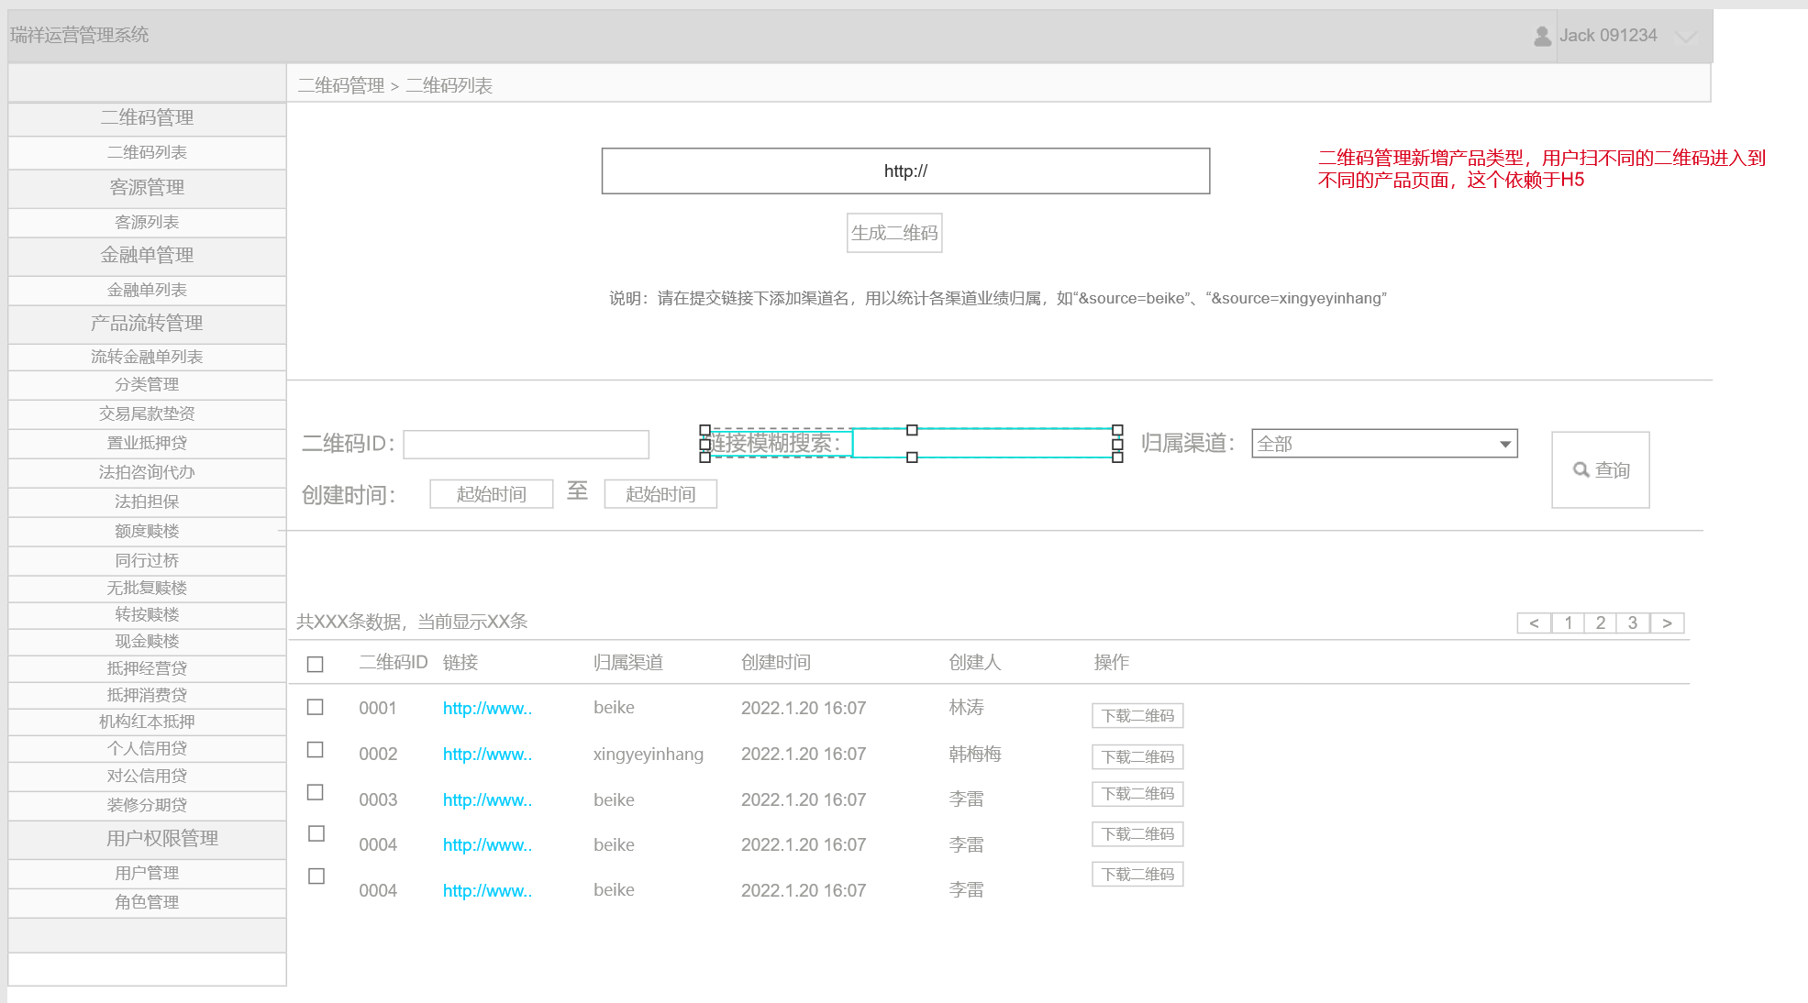
Task: Click the 链接模糊搜索 input box
Action: 984,444
